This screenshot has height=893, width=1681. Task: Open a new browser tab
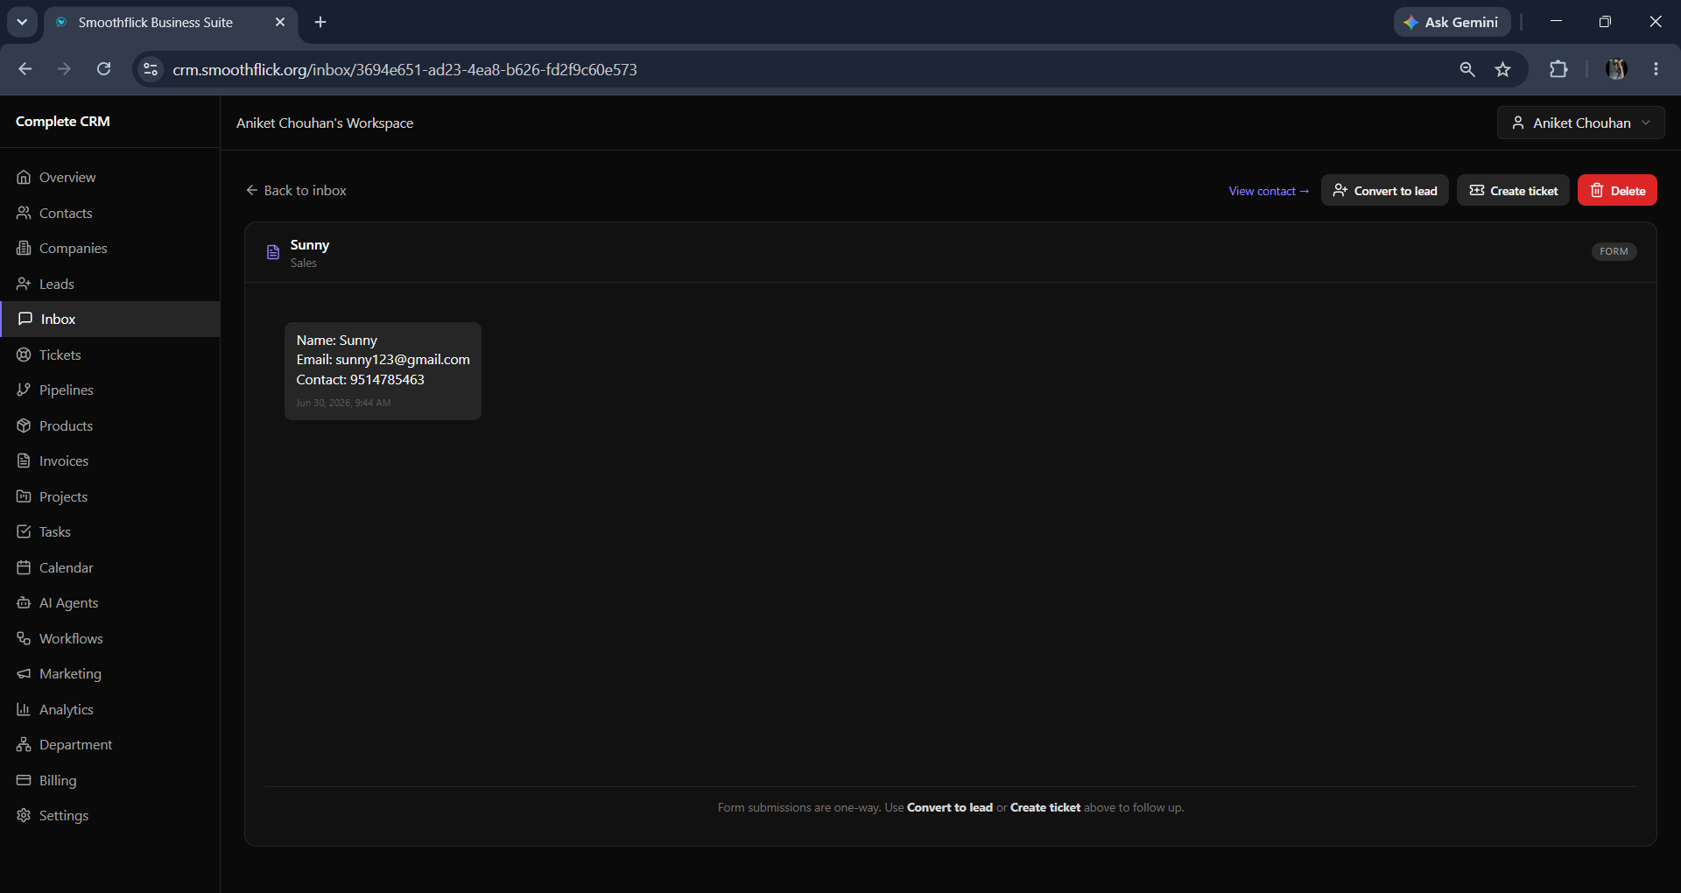pos(320,22)
